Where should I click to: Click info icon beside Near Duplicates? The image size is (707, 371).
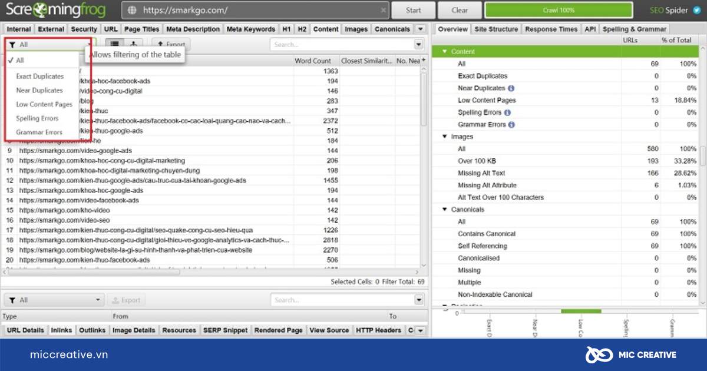coord(511,88)
